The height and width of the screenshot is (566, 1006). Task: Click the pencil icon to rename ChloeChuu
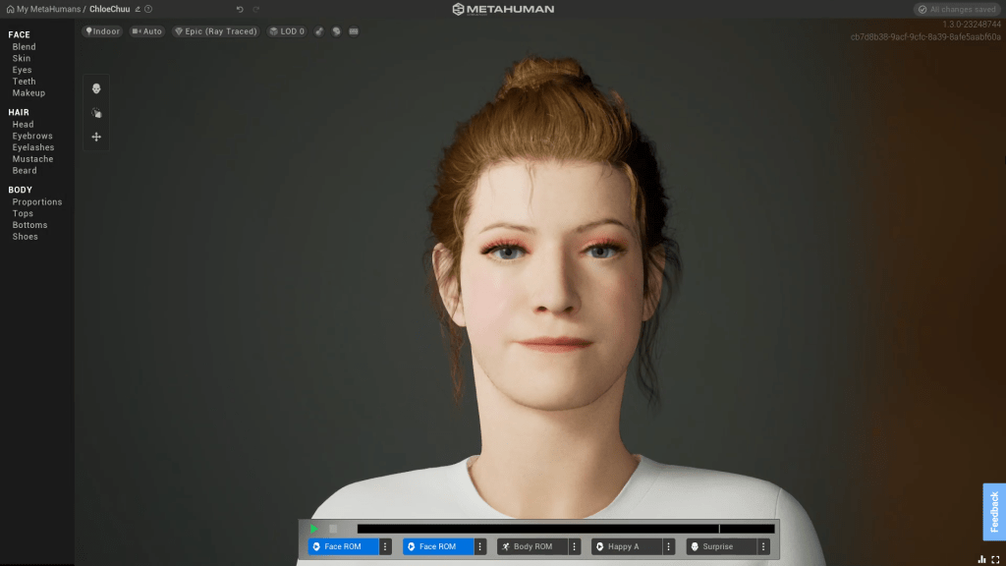tap(138, 9)
